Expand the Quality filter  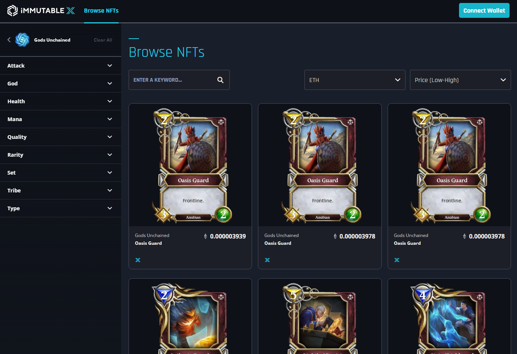pos(61,137)
